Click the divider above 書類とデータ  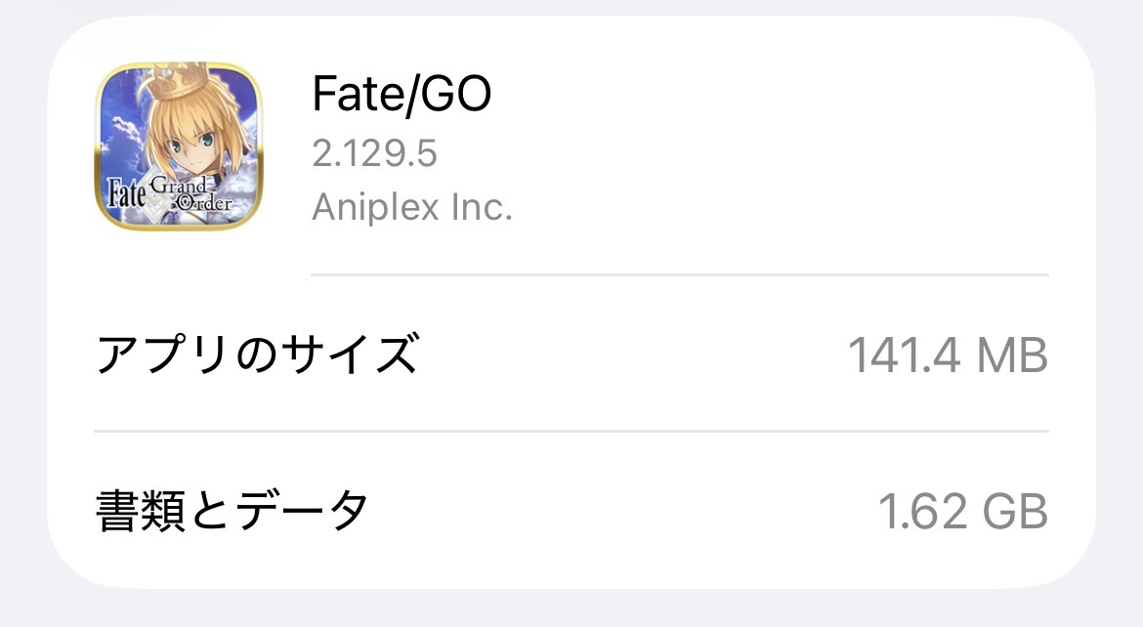[571, 431]
